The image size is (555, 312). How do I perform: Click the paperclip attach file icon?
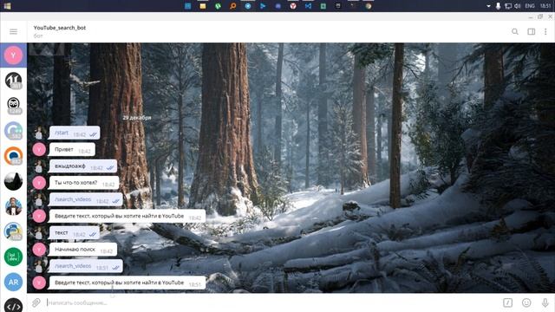(36, 302)
